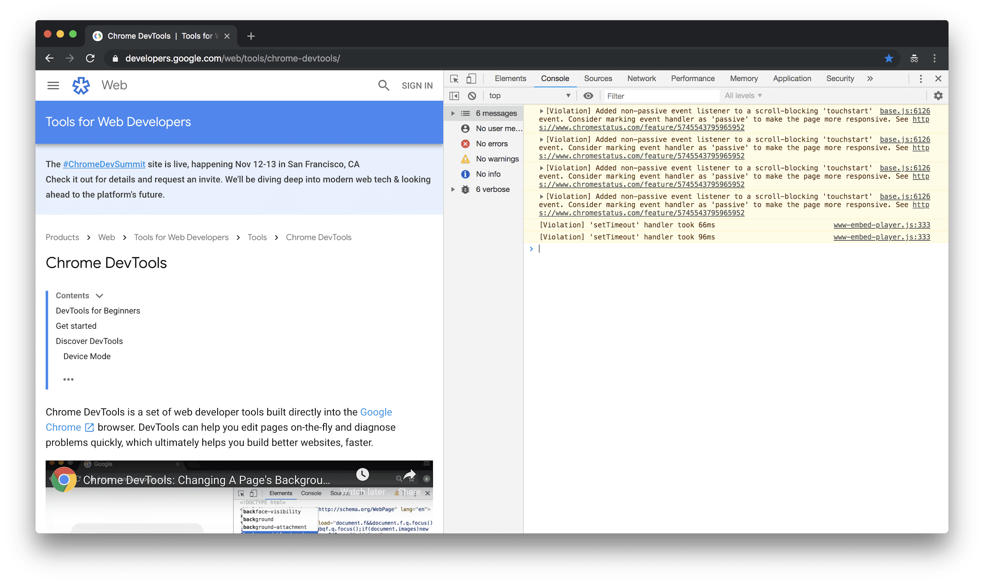The height and width of the screenshot is (584, 984).
Task: Click the Sources panel tab
Action: (596, 78)
